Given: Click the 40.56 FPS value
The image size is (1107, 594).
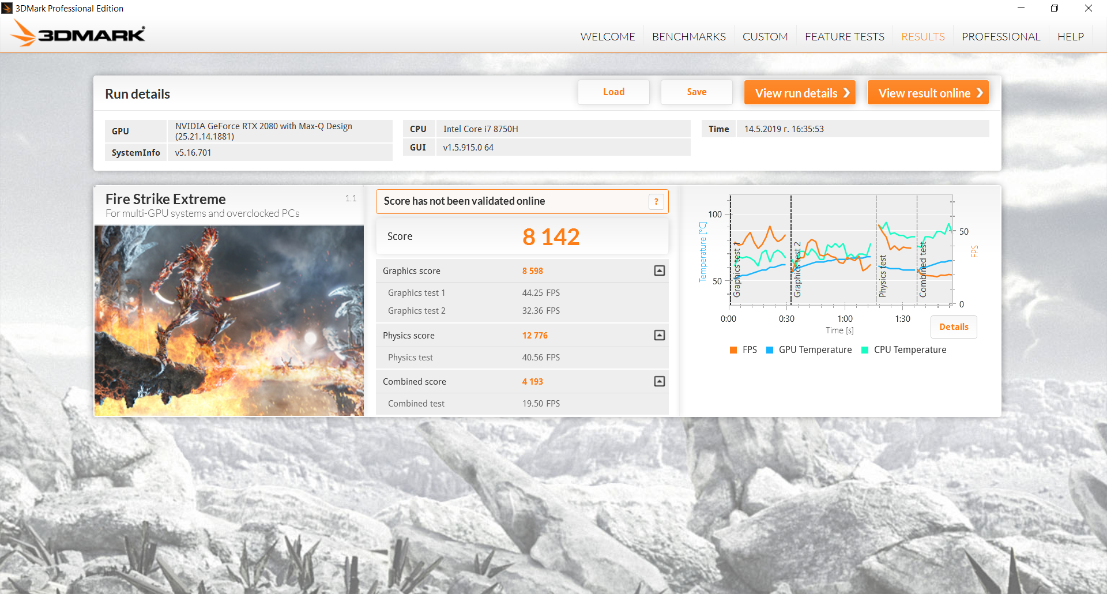Looking at the screenshot, I should (541, 358).
